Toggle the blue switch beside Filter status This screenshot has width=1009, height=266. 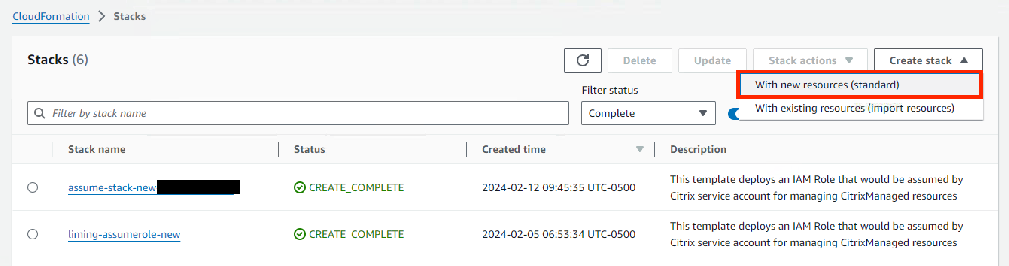[x=733, y=114]
